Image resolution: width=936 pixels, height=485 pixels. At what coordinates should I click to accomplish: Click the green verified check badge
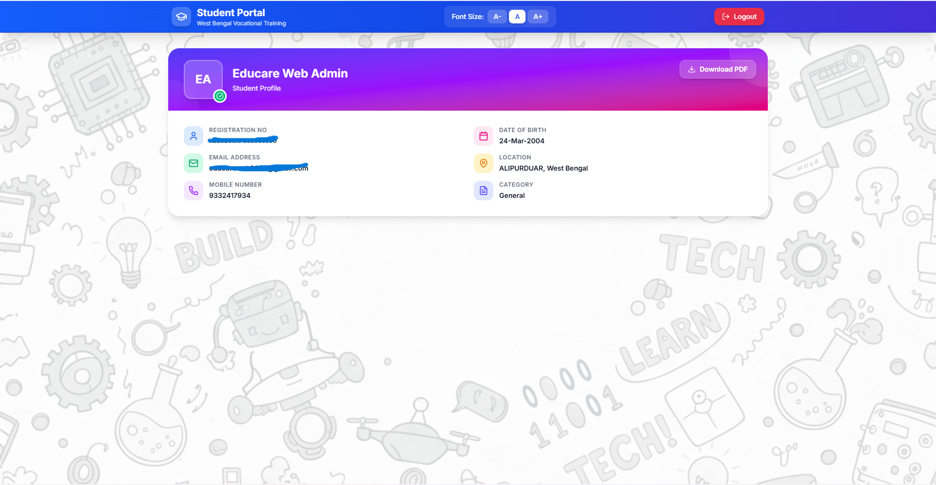(220, 96)
